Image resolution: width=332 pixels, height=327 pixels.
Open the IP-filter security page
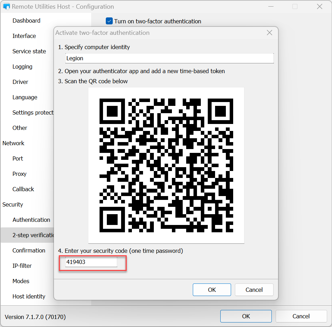[22, 266]
